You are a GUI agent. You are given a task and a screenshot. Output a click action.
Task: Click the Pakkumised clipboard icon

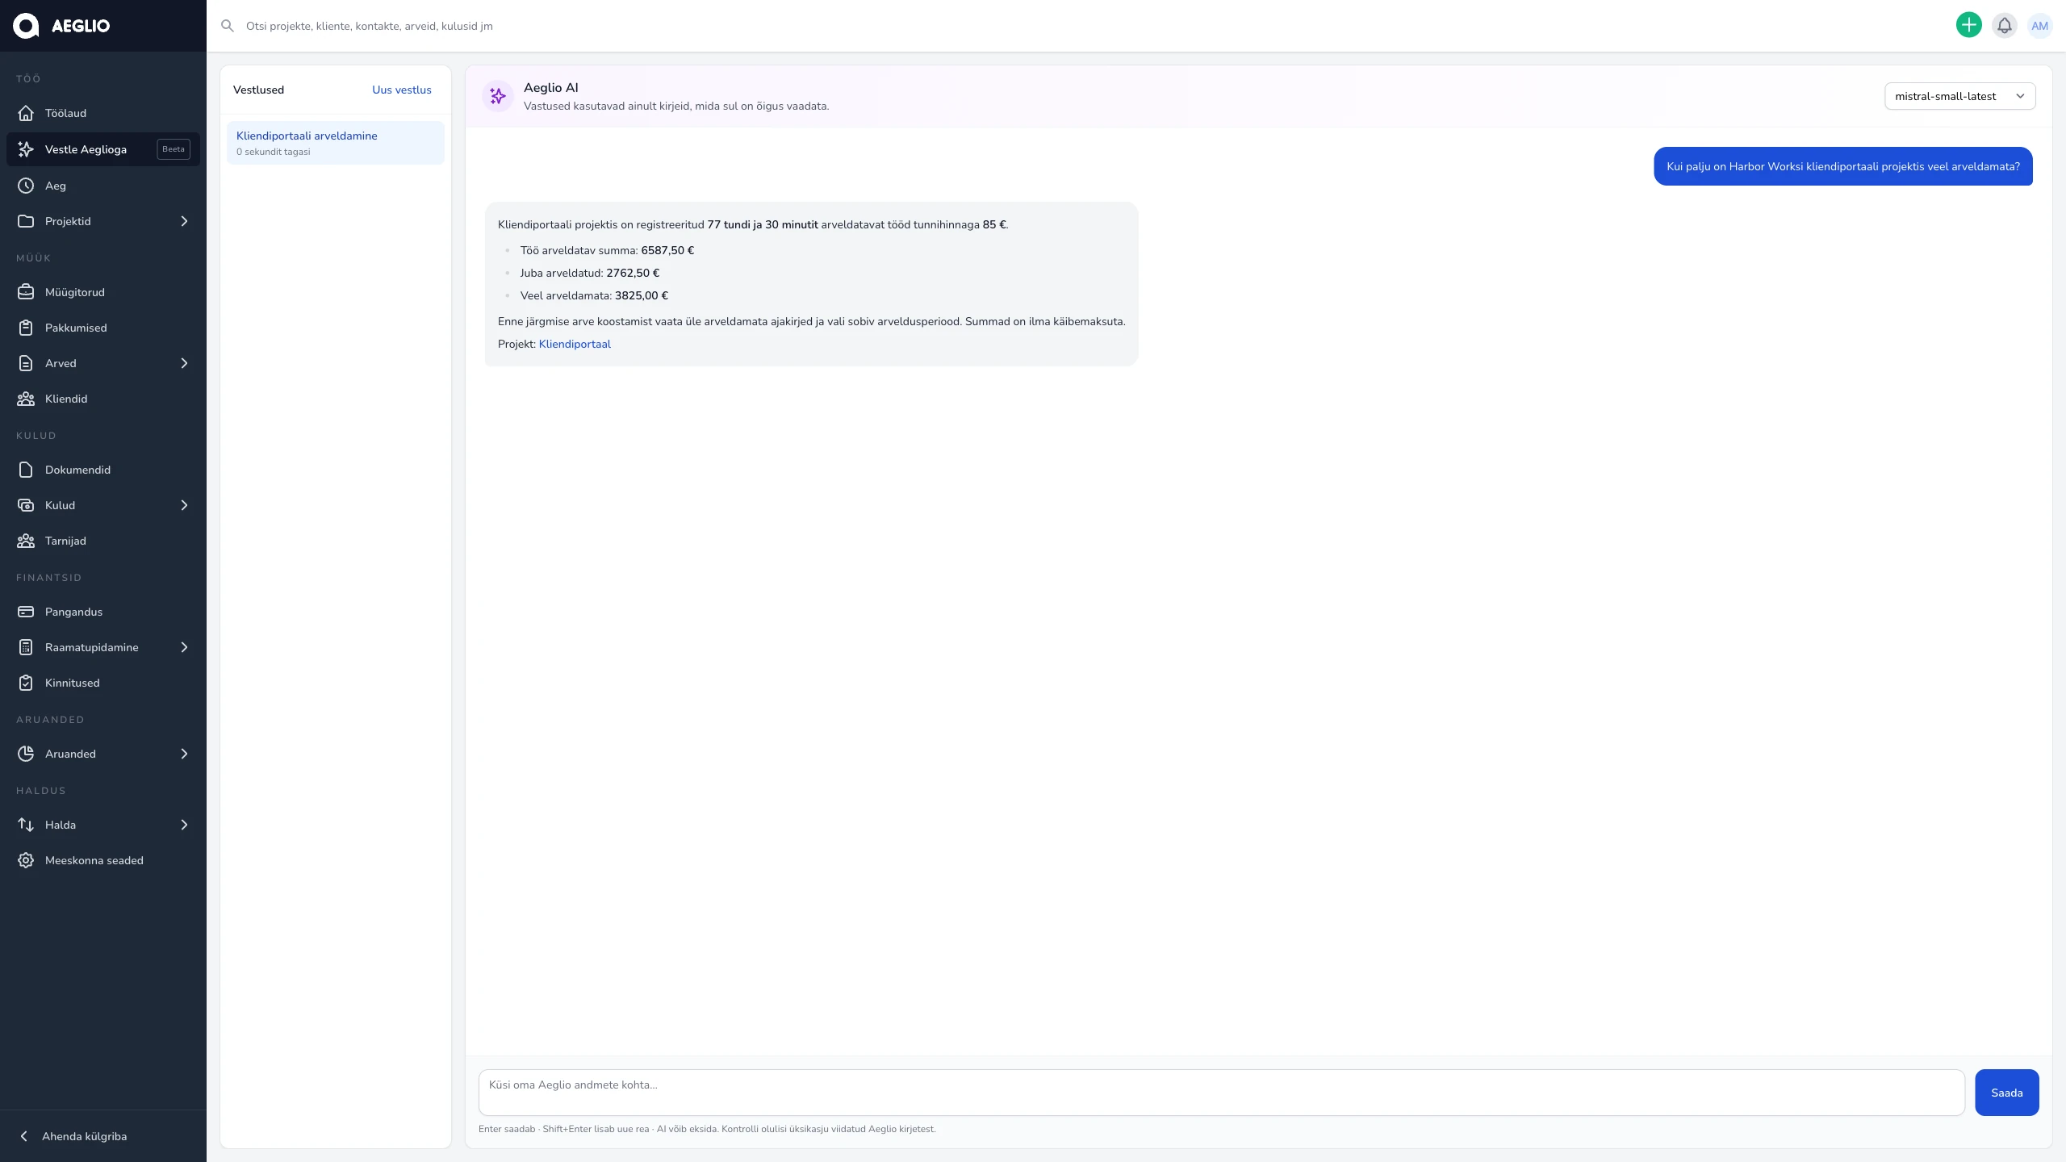26,328
